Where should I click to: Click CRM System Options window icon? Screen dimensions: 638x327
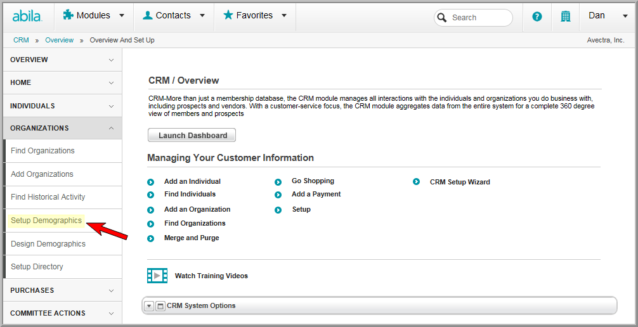tap(160, 306)
